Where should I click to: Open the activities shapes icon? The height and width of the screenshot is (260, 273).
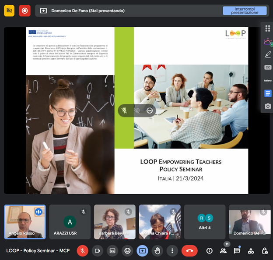[x=251, y=251]
